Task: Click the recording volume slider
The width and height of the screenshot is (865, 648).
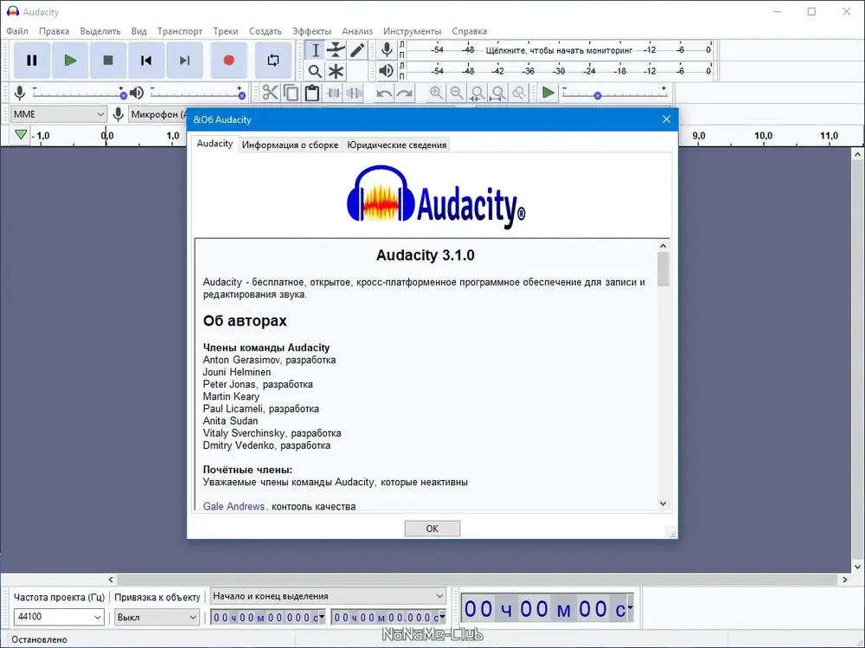Action: click(x=78, y=95)
